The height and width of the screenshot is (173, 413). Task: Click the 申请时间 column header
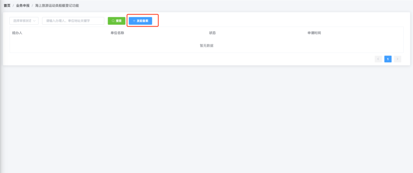314,33
